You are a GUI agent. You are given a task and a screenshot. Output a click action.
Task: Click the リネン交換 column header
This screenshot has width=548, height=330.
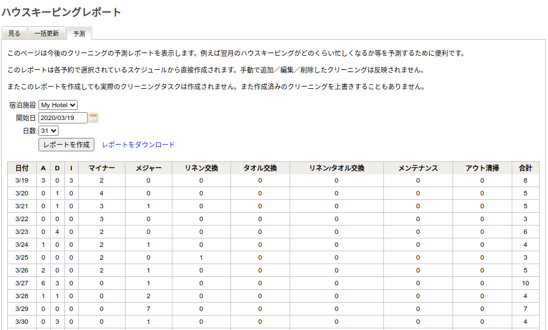(201, 168)
